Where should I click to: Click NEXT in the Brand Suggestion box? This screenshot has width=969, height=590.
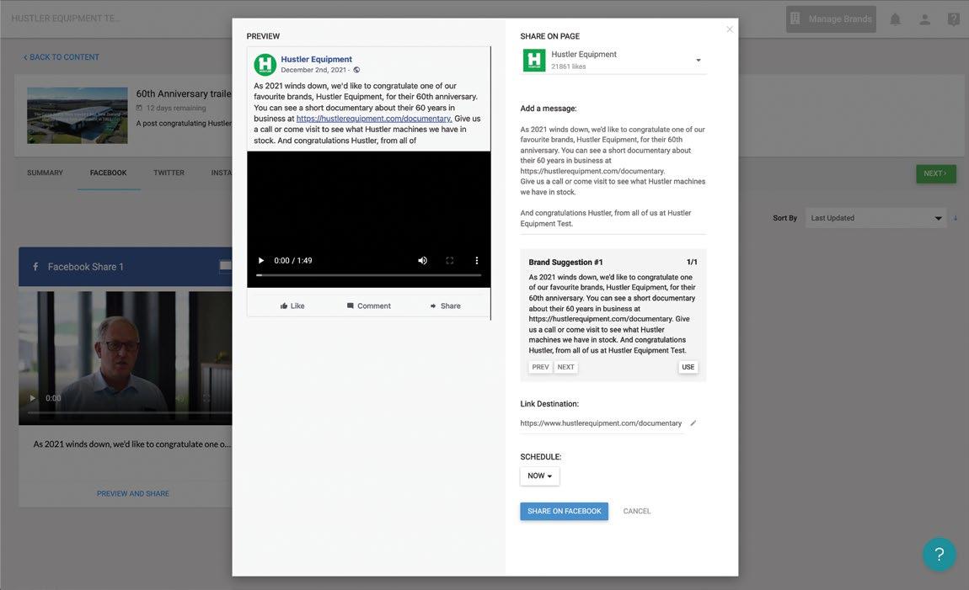point(566,367)
